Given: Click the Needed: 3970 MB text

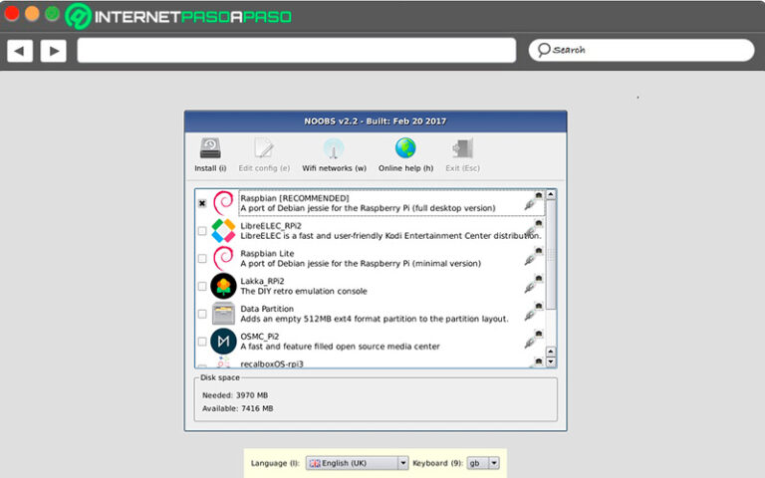Looking at the screenshot, I should 235,395.
